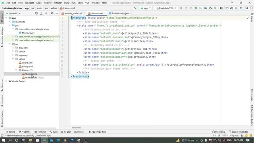254x143 pixels.
Task: Run the app with the green play button
Action: click(x=181, y=8)
